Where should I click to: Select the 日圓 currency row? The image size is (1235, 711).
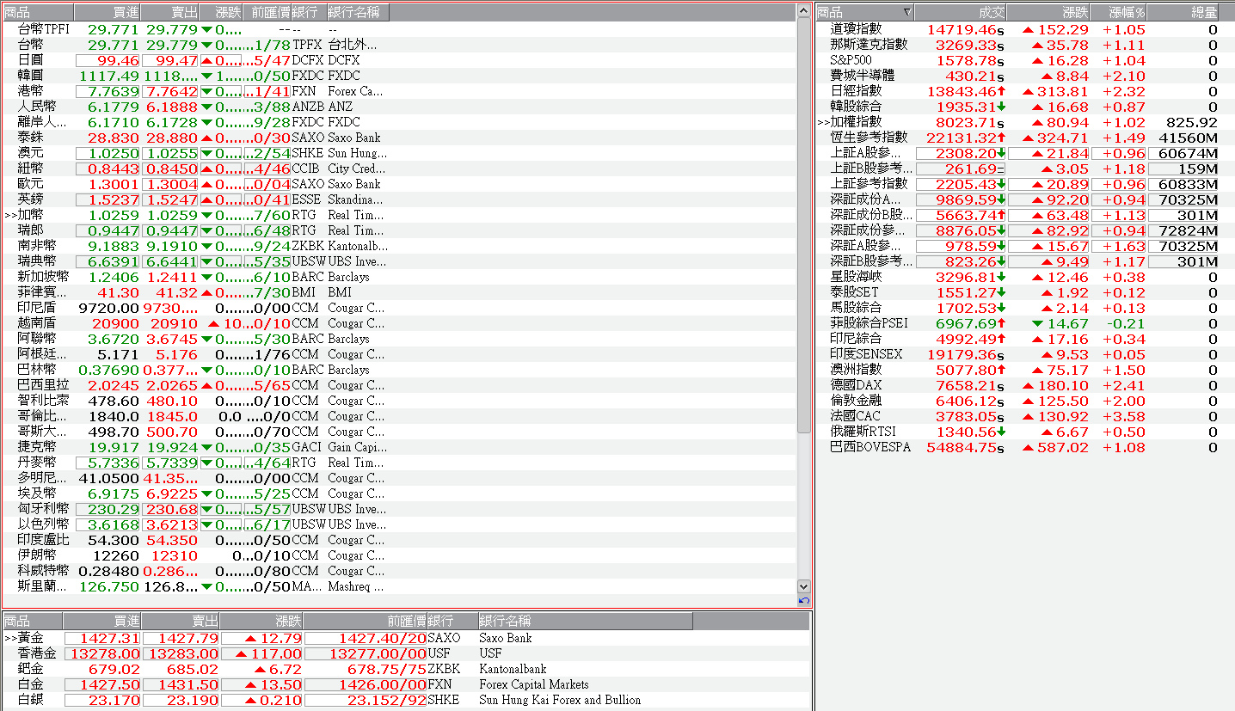(x=400, y=60)
